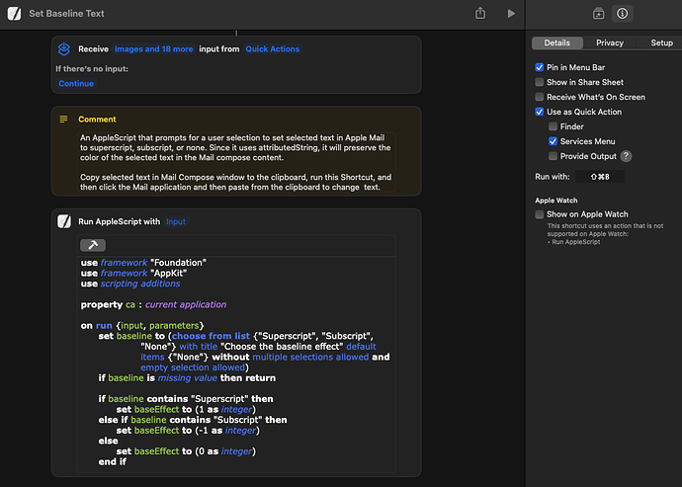Change the Run with keyboard shortcut field

(600, 177)
